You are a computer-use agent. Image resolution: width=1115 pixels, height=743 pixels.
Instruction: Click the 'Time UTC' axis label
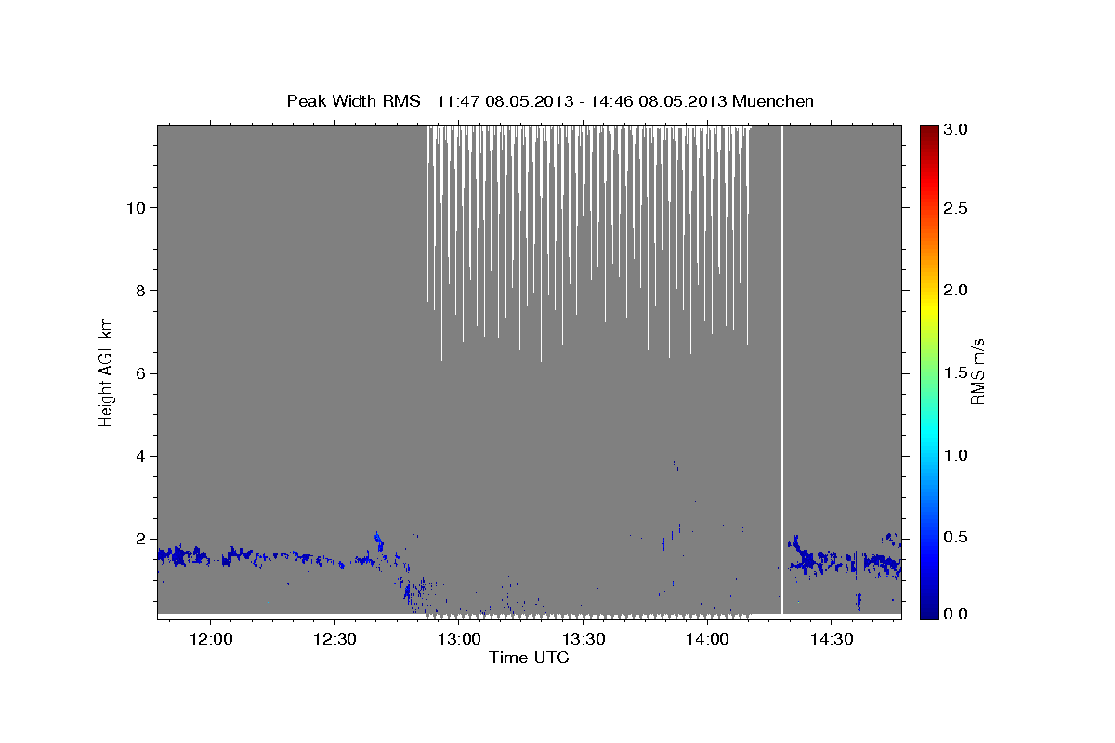pyautogui.click(x=529, y=658)
